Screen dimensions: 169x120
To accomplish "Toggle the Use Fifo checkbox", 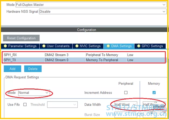I will coord(25,104).
